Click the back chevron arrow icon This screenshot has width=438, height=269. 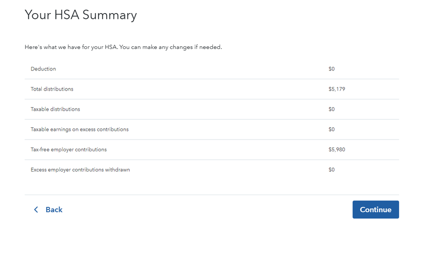[x=36, y=210]
